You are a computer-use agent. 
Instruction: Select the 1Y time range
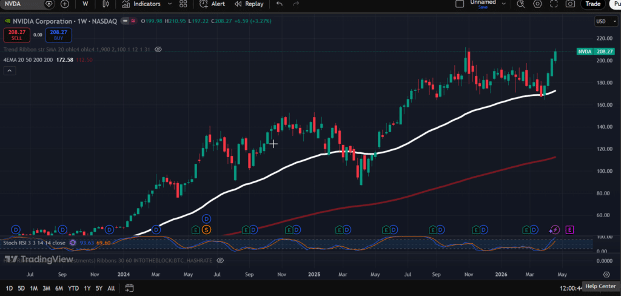[87, 288]
